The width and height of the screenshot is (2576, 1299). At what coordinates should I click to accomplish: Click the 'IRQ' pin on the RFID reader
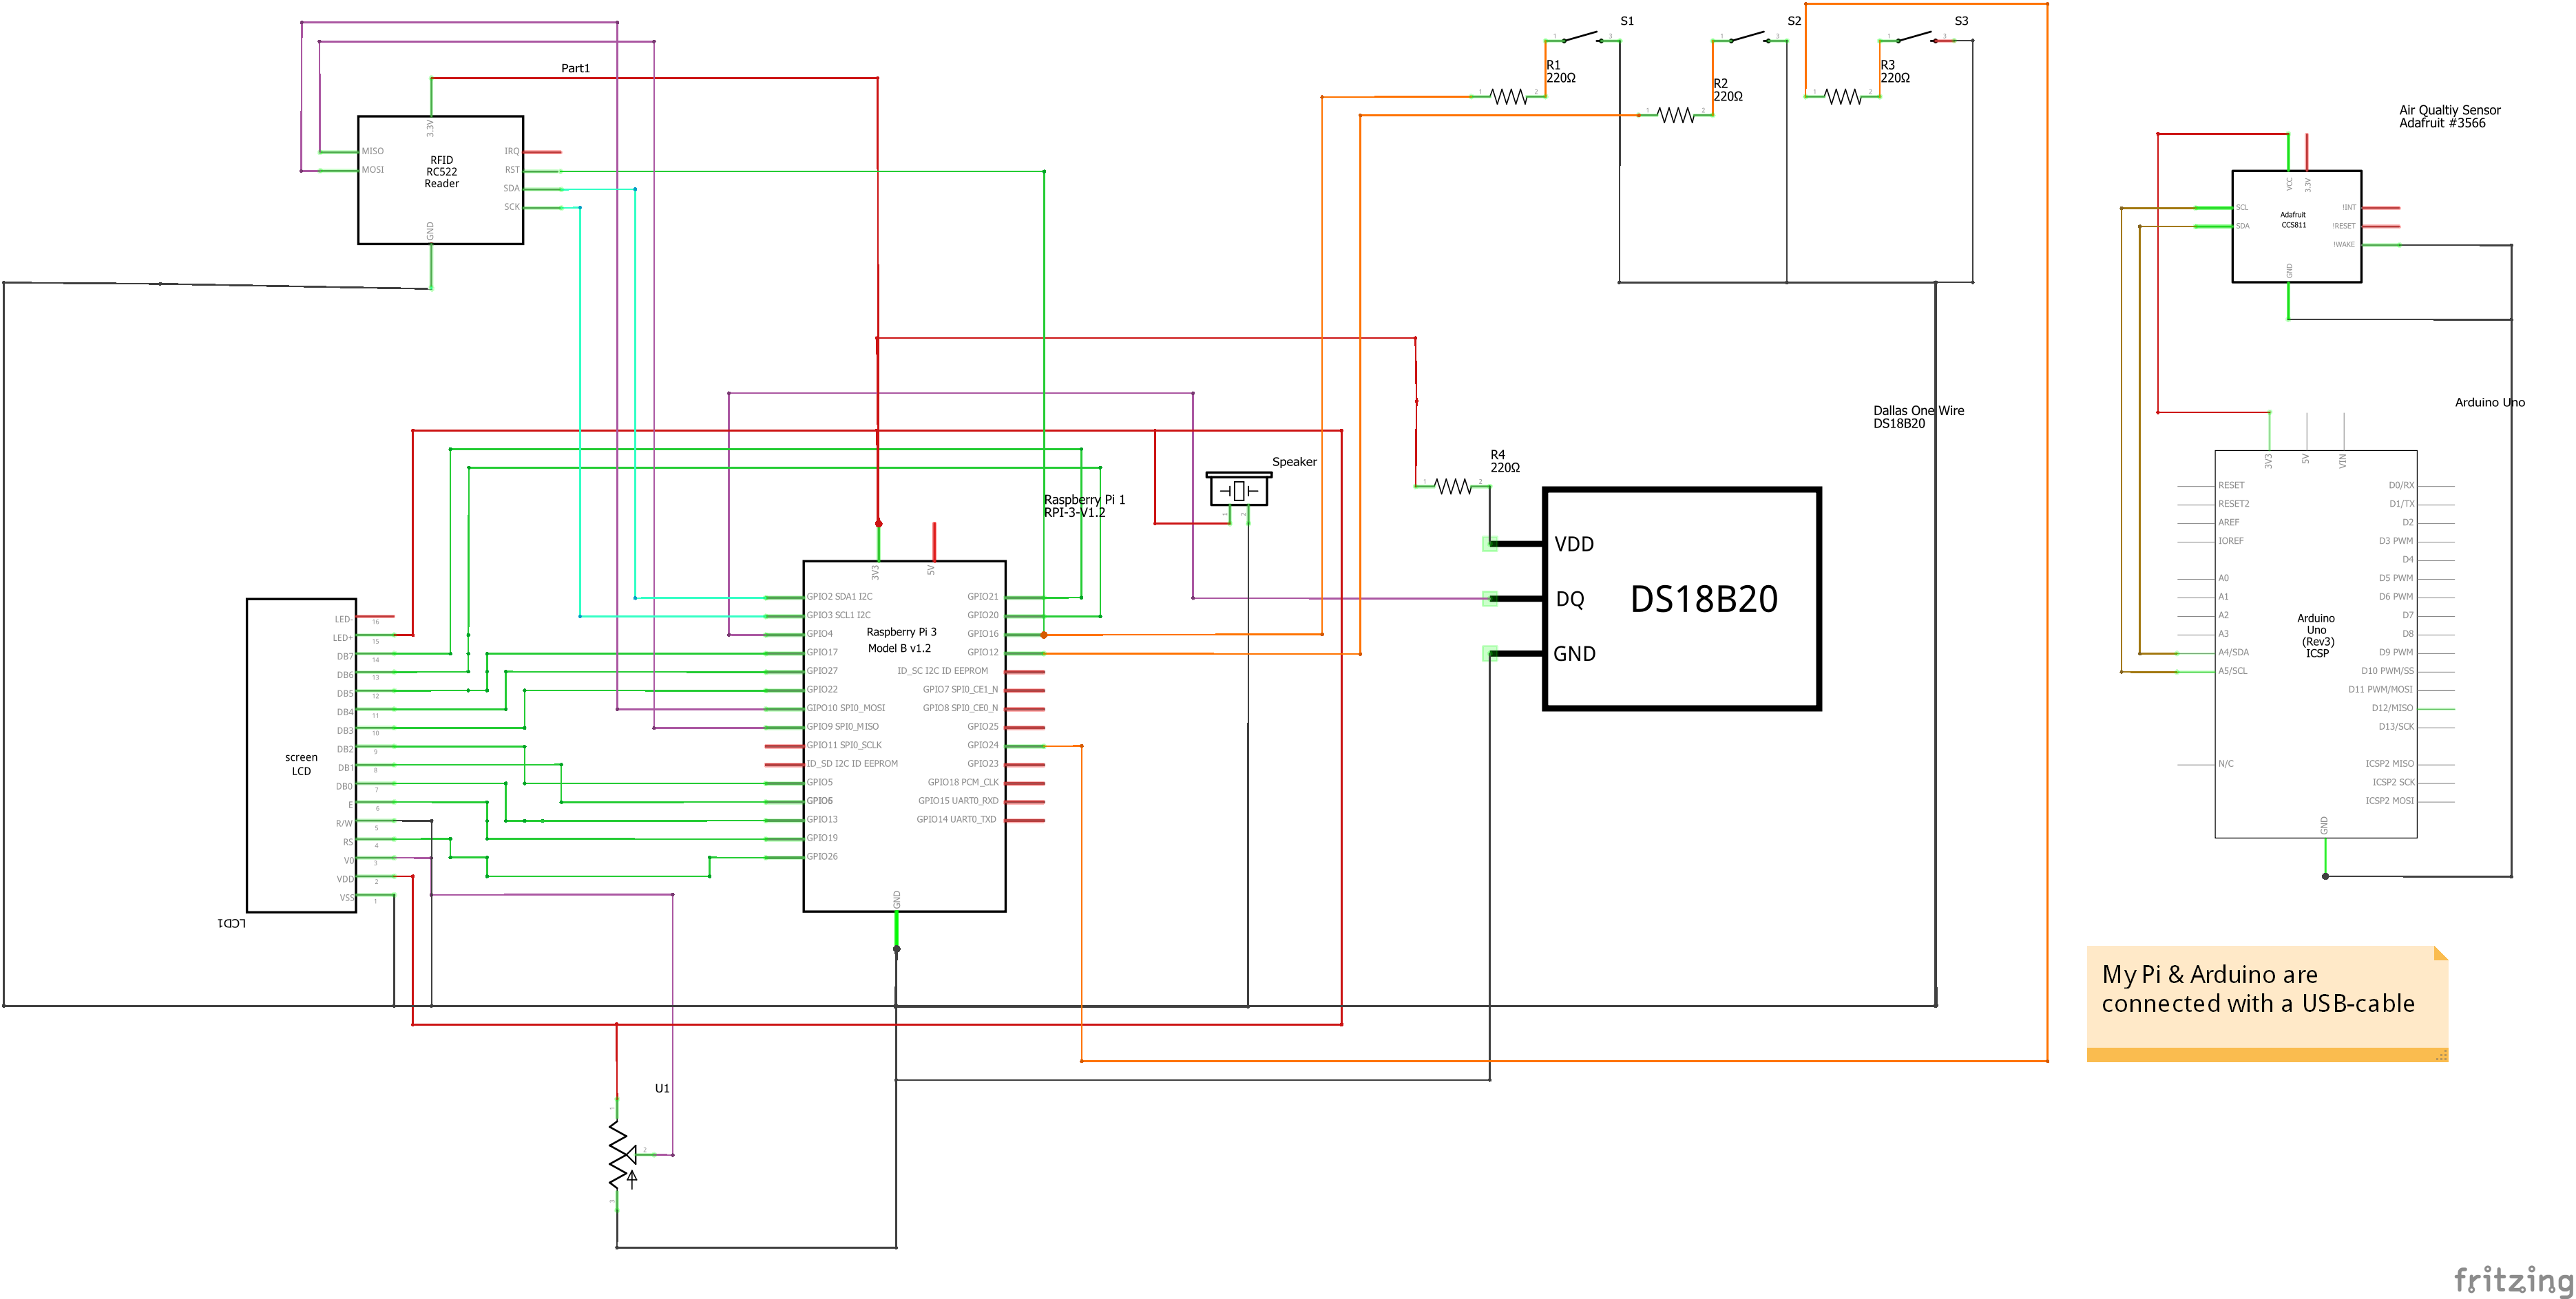pos(511,151)
